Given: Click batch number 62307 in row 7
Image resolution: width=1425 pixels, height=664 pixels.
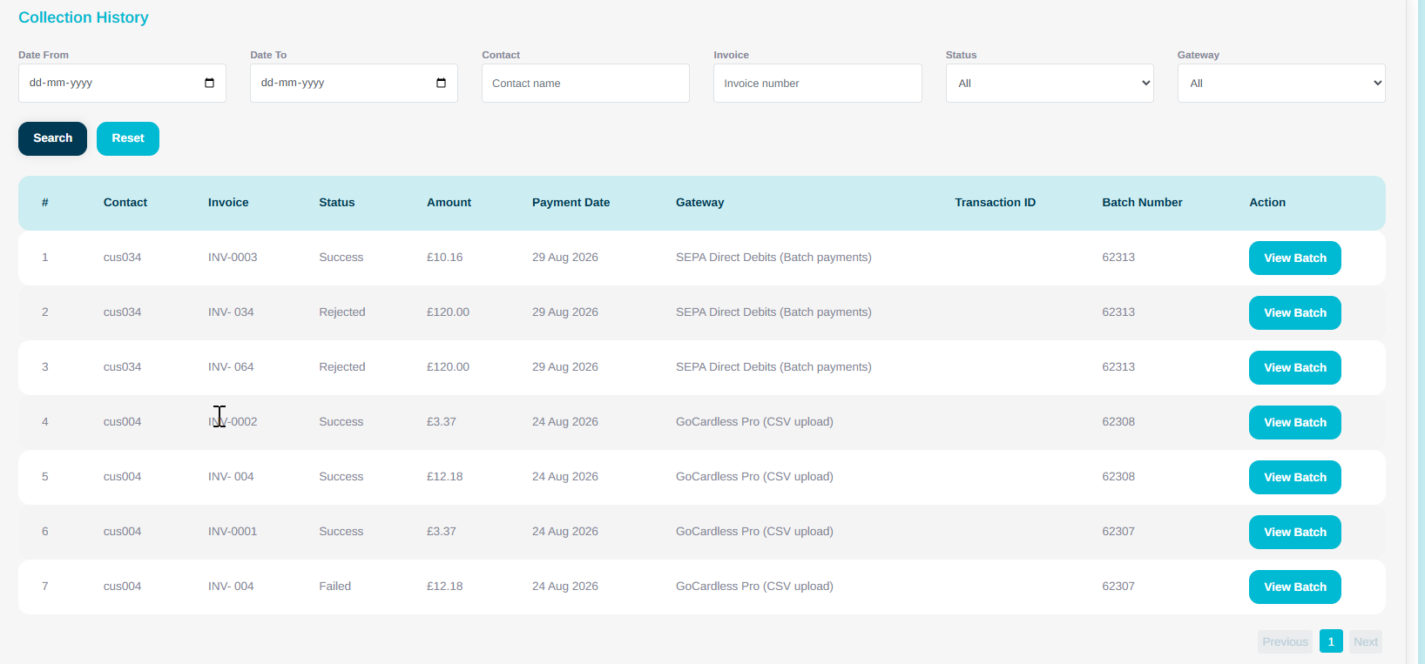Looking at the screenshot, I should coord(1118,586).
